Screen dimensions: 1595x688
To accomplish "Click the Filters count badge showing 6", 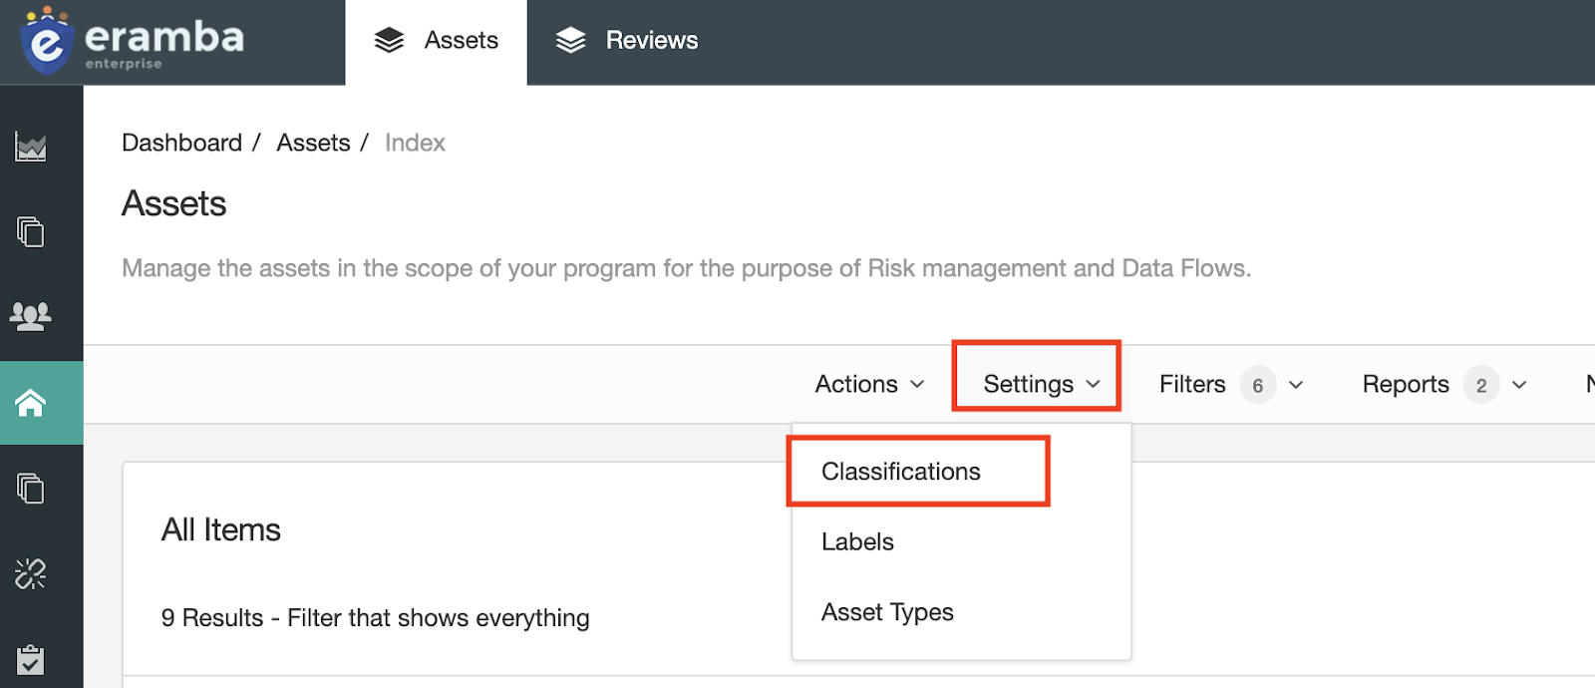I will [x=1258, y=385].
